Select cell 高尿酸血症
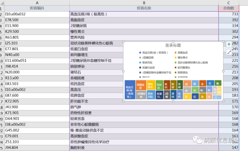The image size is (248, 151). pyautogui.click(x=144, y=136)
